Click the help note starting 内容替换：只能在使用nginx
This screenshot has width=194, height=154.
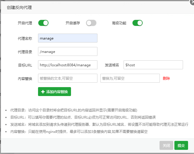[79, 132]
